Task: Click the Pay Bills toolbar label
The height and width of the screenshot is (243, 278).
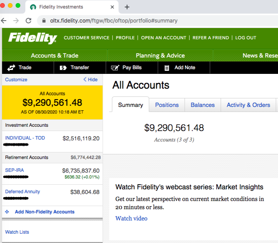Action: pyautogui.click(x=132, y=68)
